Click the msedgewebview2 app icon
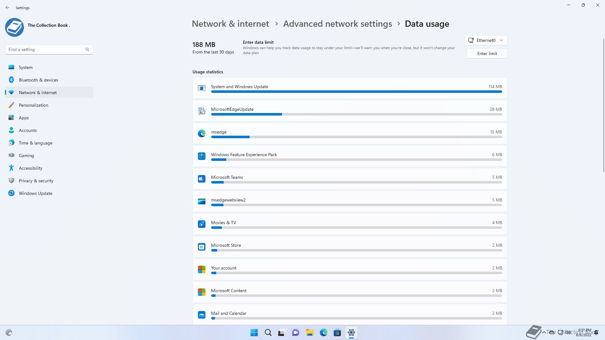The width and height of the screenshot is (605, 340). 202,201
